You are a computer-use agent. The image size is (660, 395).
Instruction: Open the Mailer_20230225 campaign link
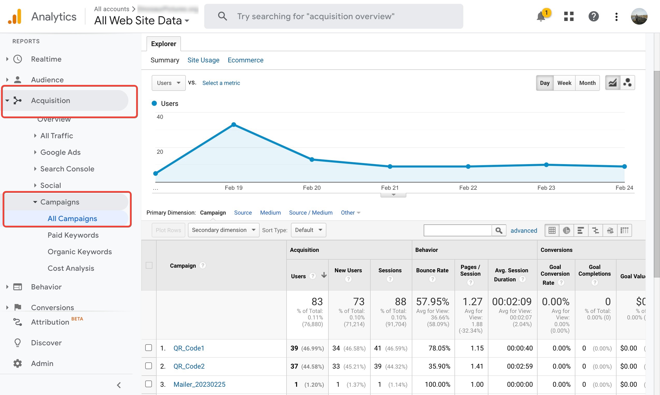tap(199, 384)
